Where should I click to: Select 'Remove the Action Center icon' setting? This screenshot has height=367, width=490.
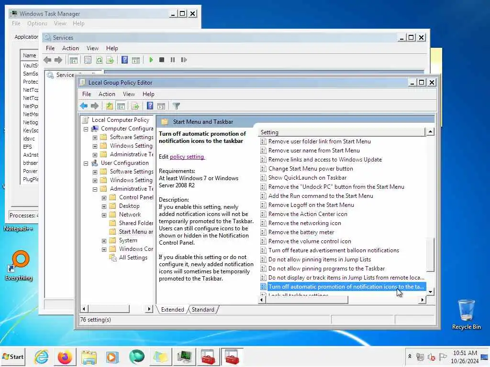[x=308, y=214]
